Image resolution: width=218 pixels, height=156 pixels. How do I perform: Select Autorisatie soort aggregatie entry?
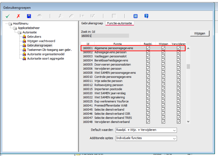[45, 58]
